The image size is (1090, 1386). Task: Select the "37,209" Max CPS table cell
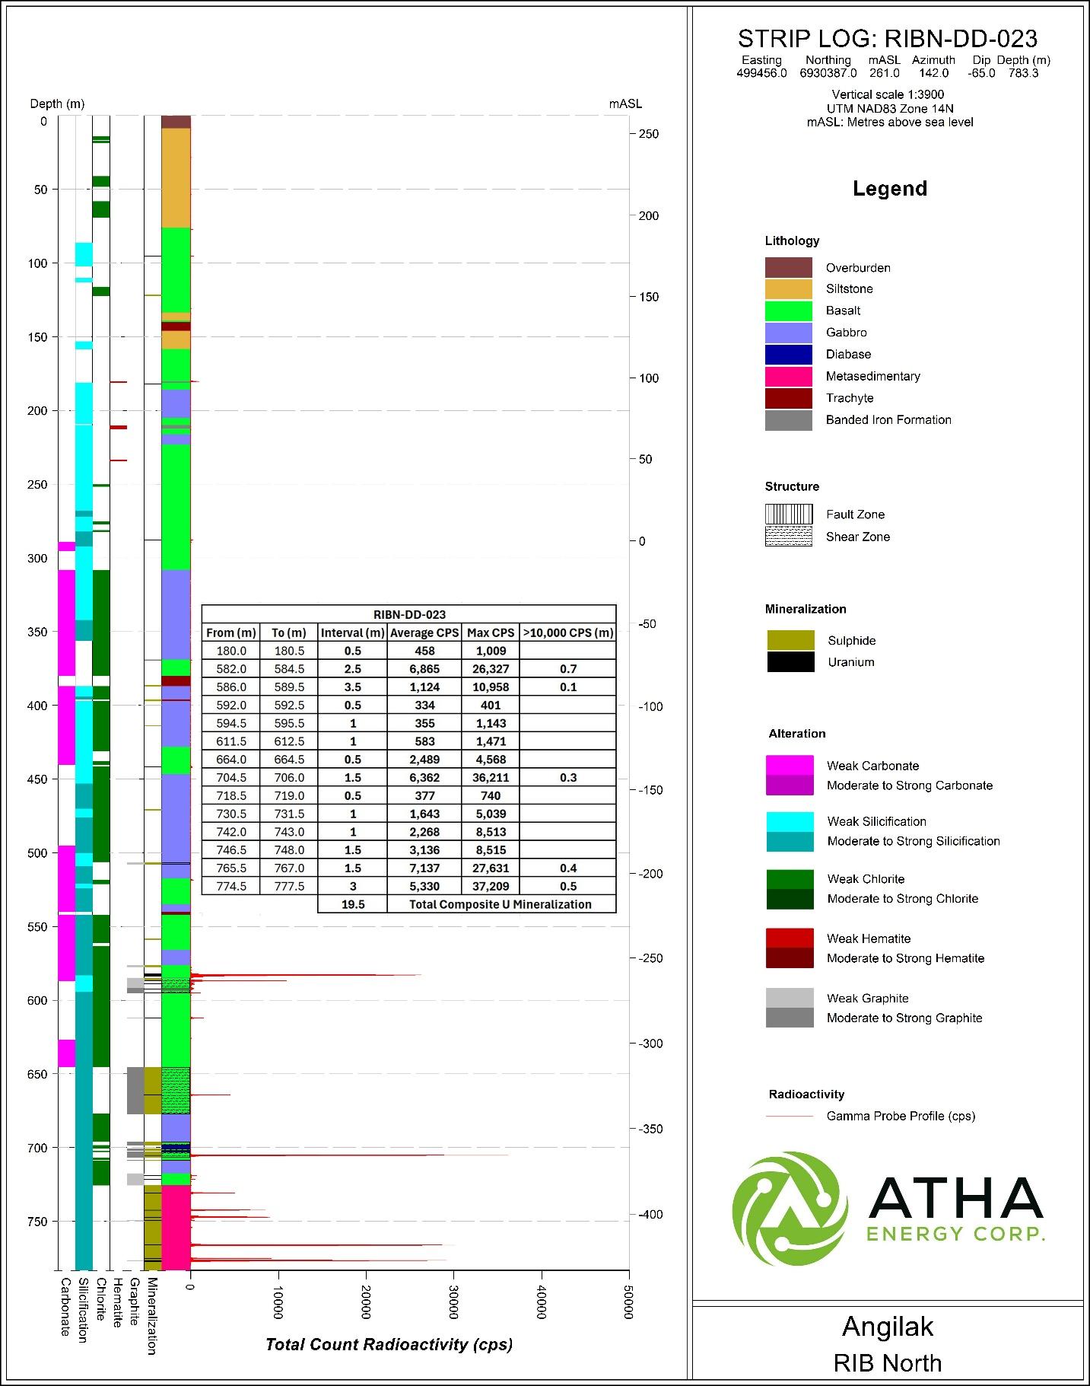[491, 886]
